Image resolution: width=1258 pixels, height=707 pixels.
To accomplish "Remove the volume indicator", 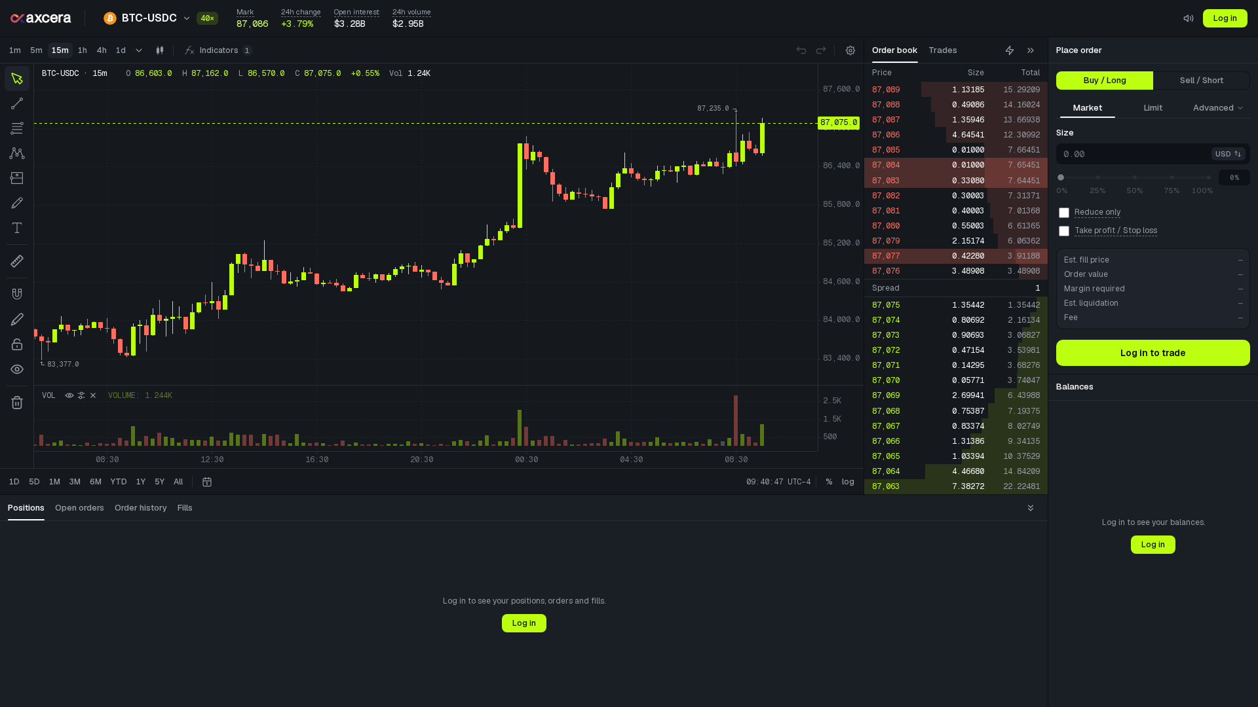I will [93, 395].
